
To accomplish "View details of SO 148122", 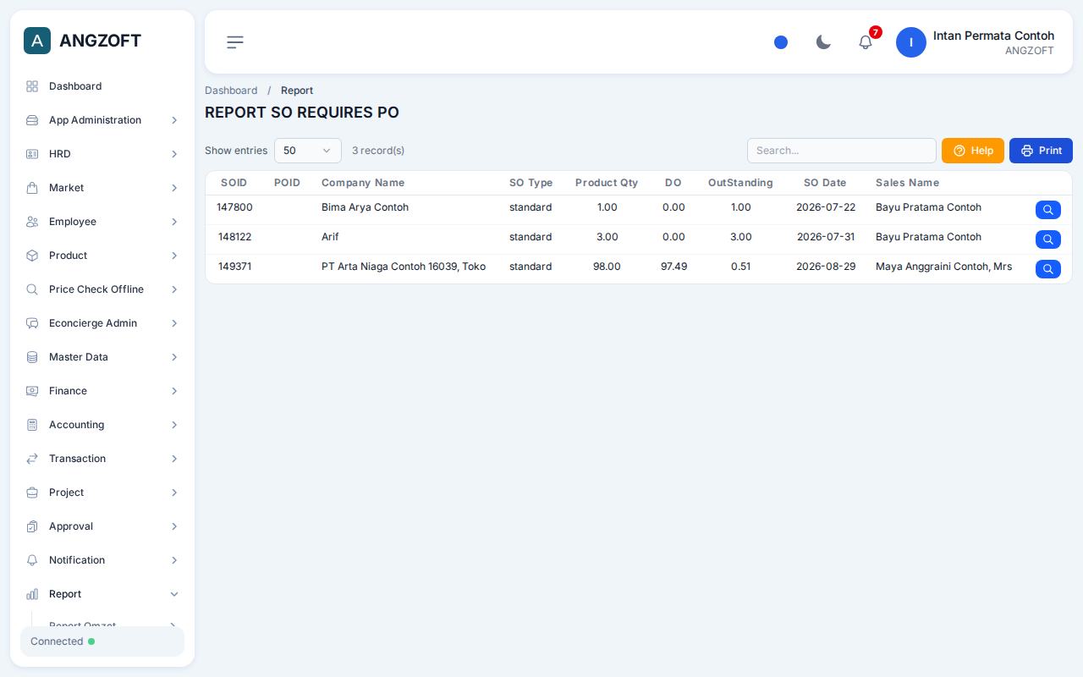I will 1048,239.
